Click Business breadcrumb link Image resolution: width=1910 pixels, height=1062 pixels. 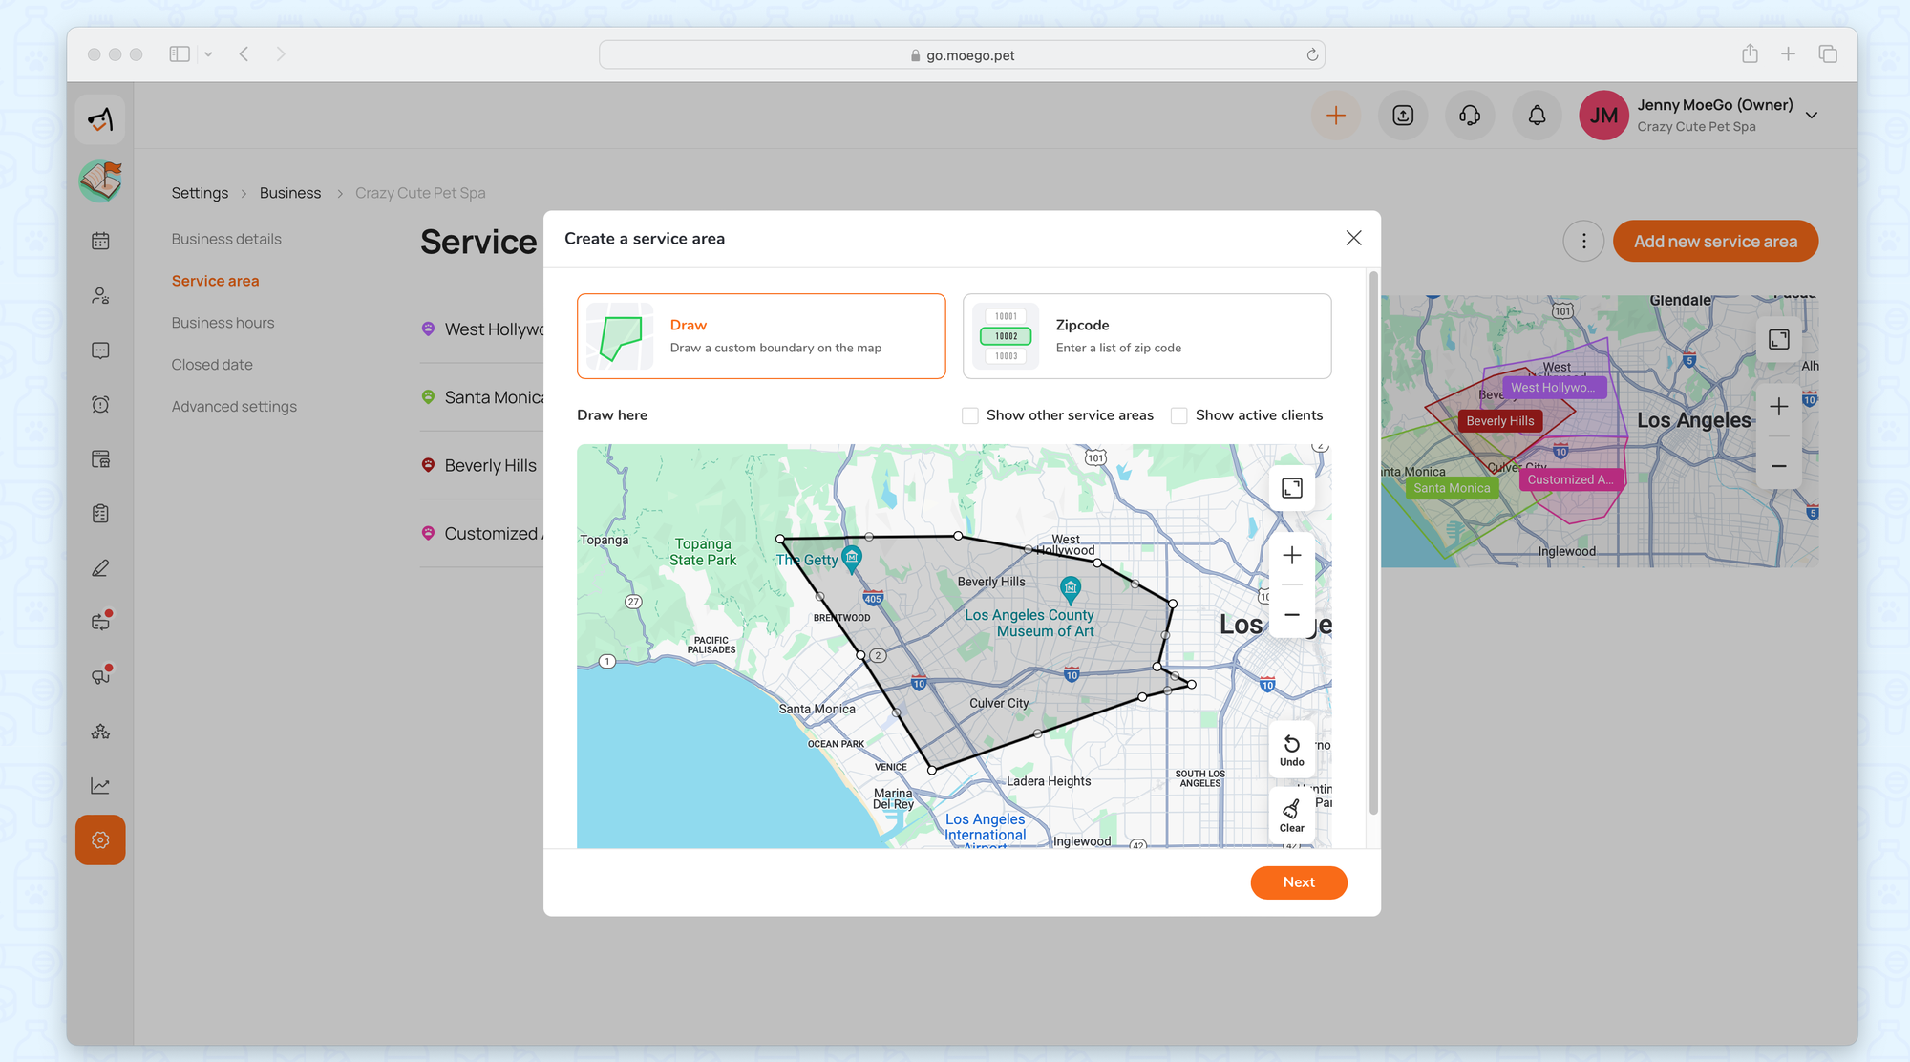point(289,193)
